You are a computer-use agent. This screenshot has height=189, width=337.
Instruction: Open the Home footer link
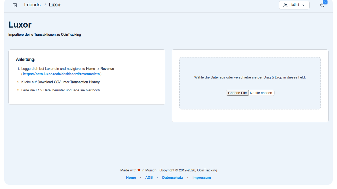click(131, 178)
